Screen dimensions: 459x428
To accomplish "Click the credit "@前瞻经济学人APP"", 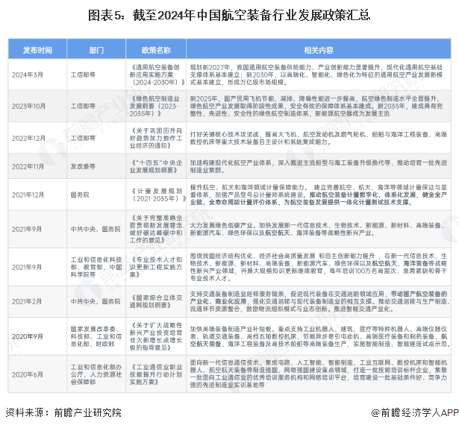I will pyautogui.click(x=415, y=412).
